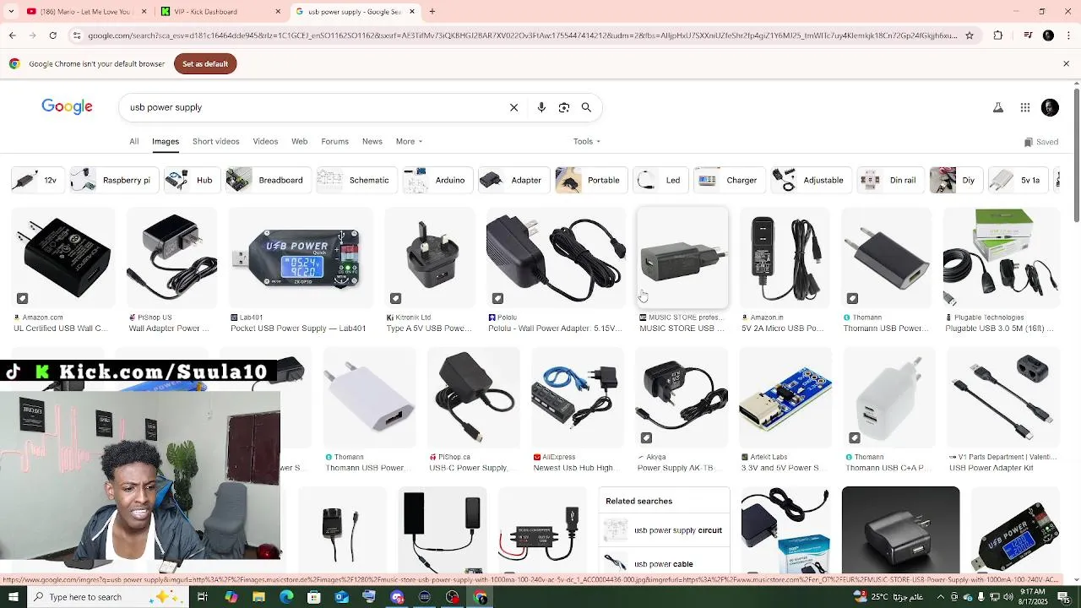Open the Google apps grid

click(1025, 107)
